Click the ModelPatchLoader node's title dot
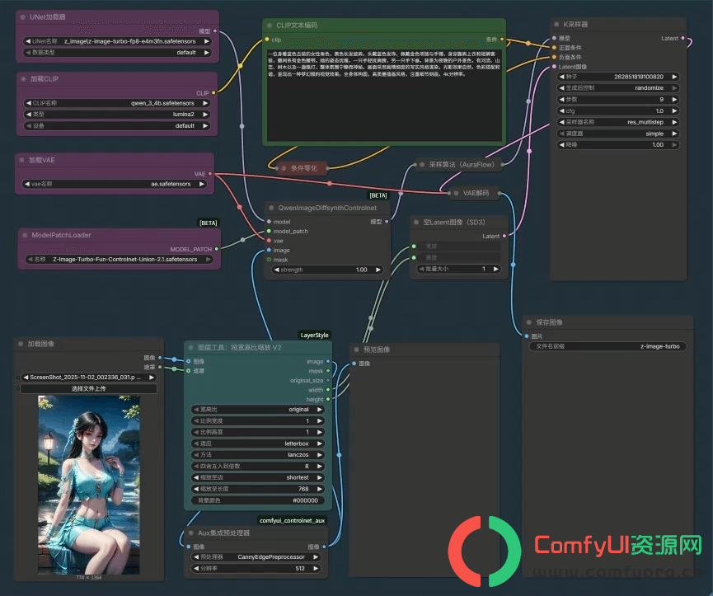 25,235
